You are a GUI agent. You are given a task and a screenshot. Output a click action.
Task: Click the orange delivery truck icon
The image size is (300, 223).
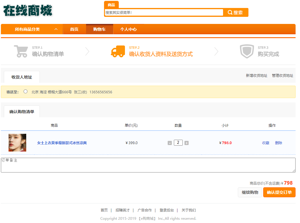click(x=118, y=51)
